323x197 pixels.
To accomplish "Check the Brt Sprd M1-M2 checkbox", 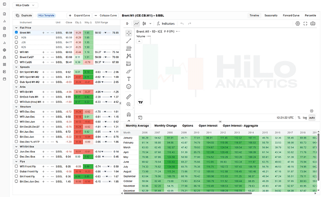I will click(x=16, y=72).
